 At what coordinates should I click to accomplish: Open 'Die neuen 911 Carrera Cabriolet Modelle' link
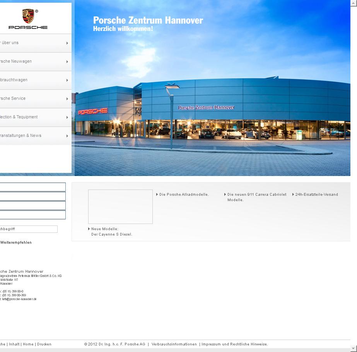tap(257, 197)
